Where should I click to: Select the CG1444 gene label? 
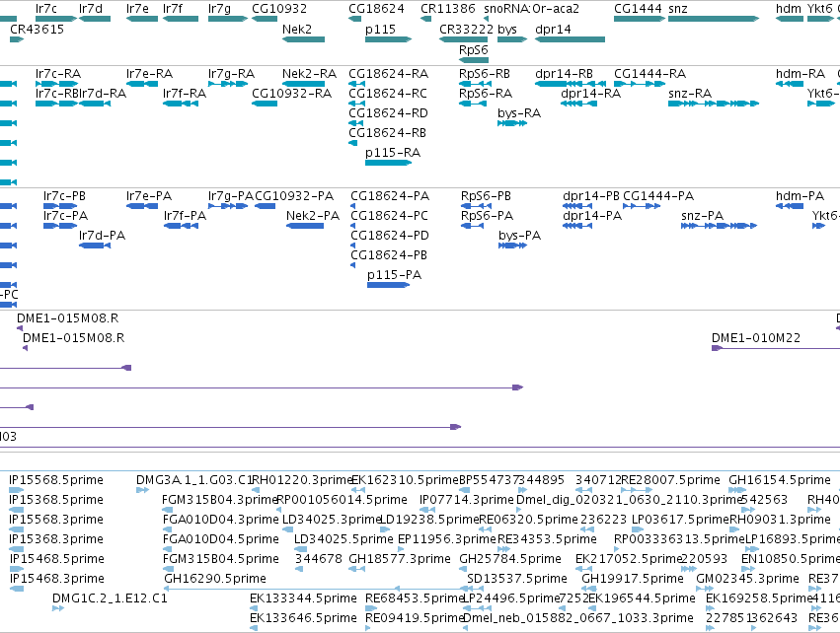638,9
